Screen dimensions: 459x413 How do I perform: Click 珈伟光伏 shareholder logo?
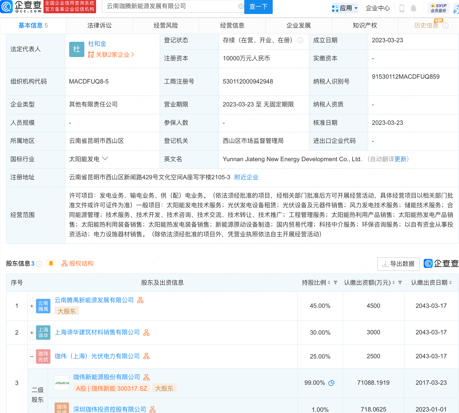pos(43,356)
